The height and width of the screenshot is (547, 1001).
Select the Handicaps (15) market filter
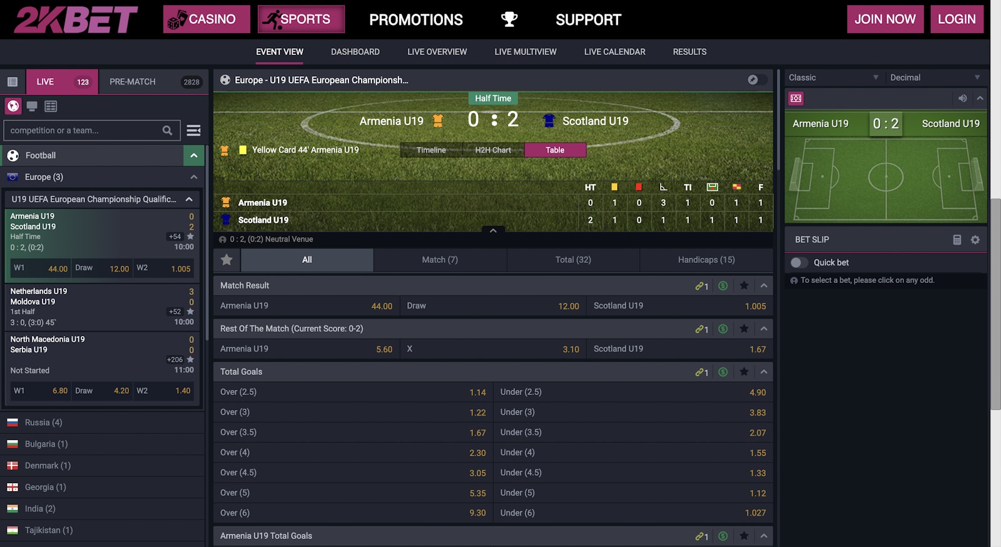706,260
